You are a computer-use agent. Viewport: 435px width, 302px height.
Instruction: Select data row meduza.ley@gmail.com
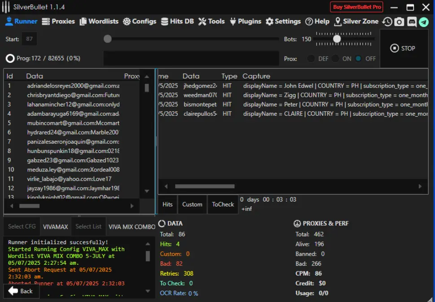pyautogui.click(x=71, y=170)
